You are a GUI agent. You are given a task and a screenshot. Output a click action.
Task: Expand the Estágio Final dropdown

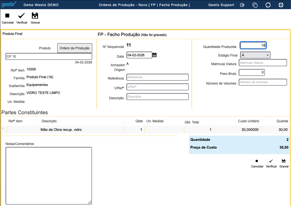(255, 55)
